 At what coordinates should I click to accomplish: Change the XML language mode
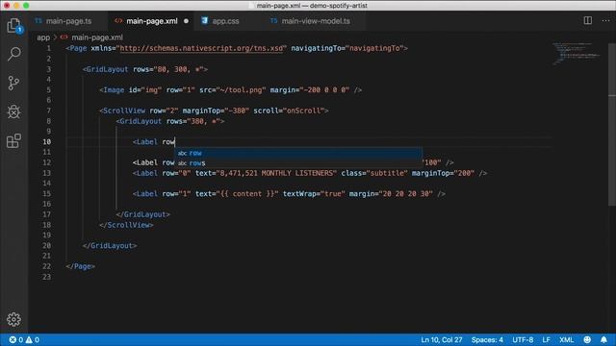[x=567, y=339]
